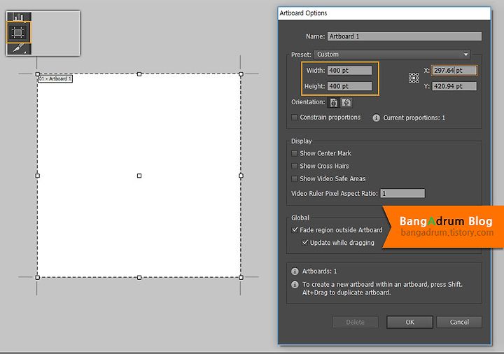Click the artboard's bottom-middle handle
Screen dimensions: 504x354
[139, 278]
